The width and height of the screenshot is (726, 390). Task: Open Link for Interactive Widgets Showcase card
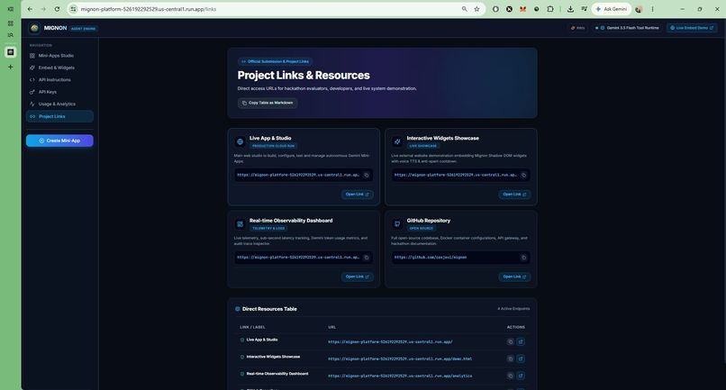(514, 195)
